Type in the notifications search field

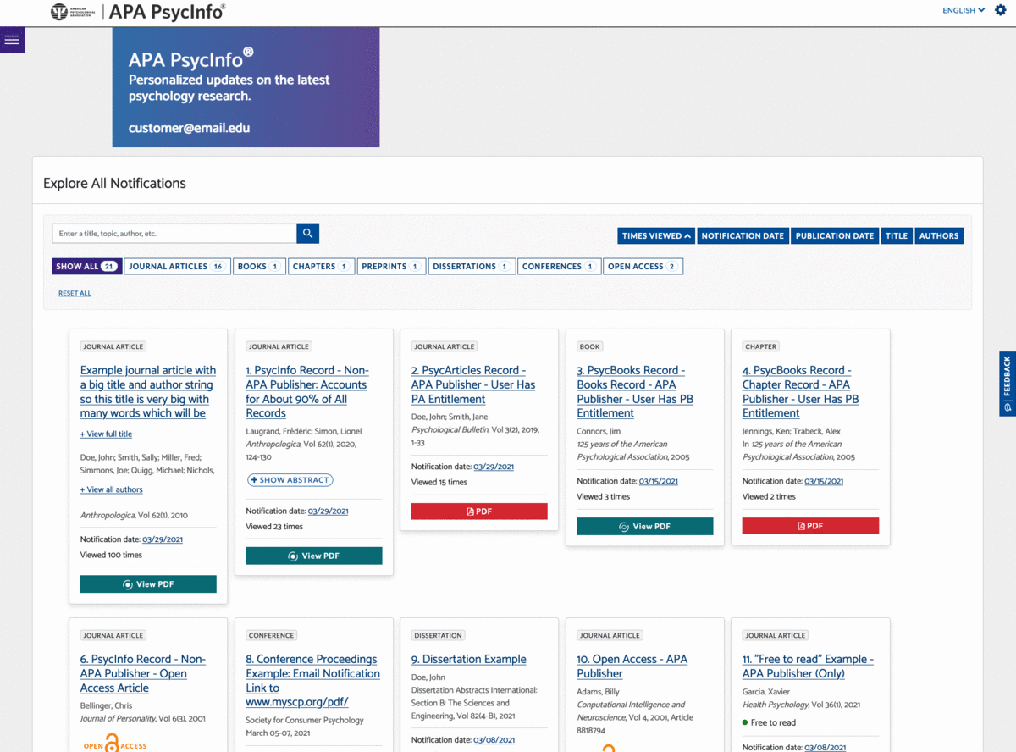click(x=174, y=233)
